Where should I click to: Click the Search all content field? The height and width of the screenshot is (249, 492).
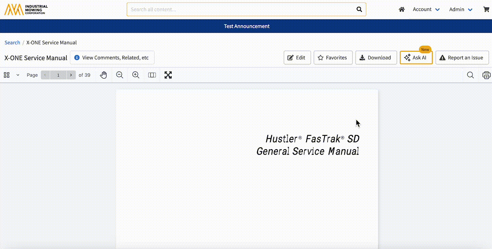[240, 10]
